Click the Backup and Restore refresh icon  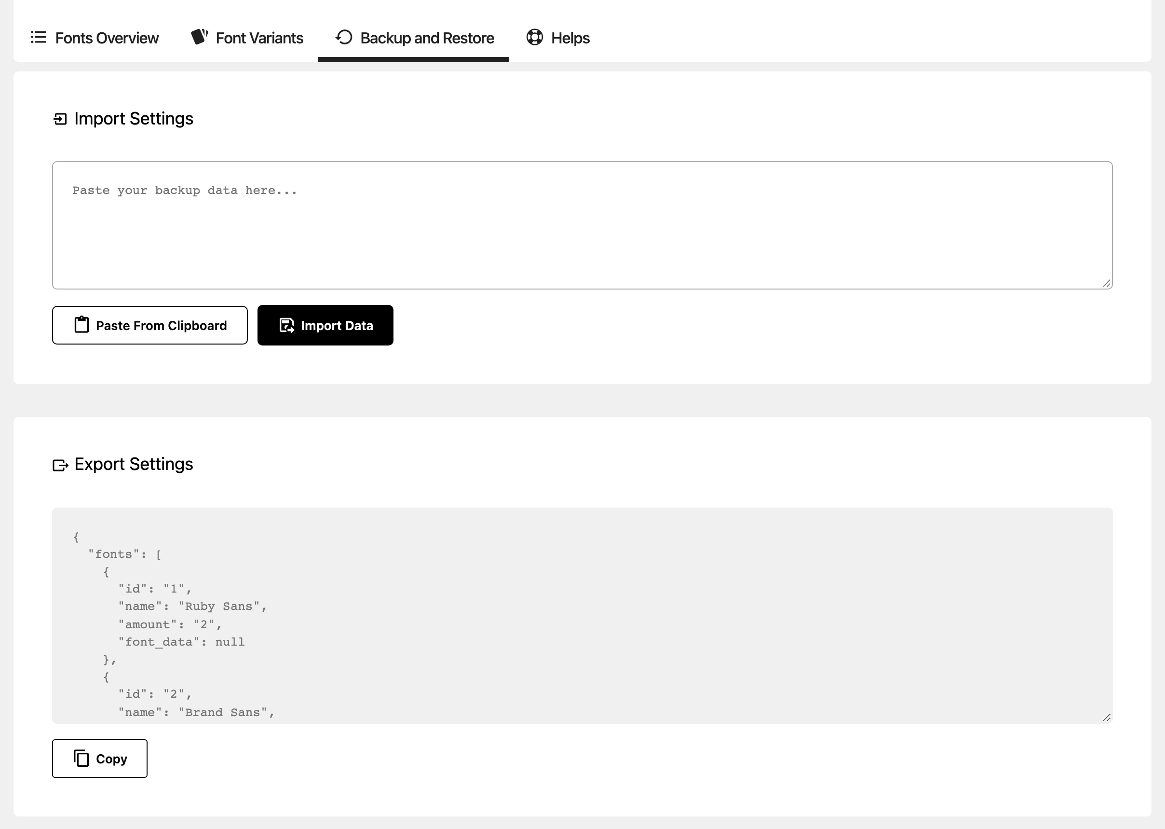coord(344,37)
